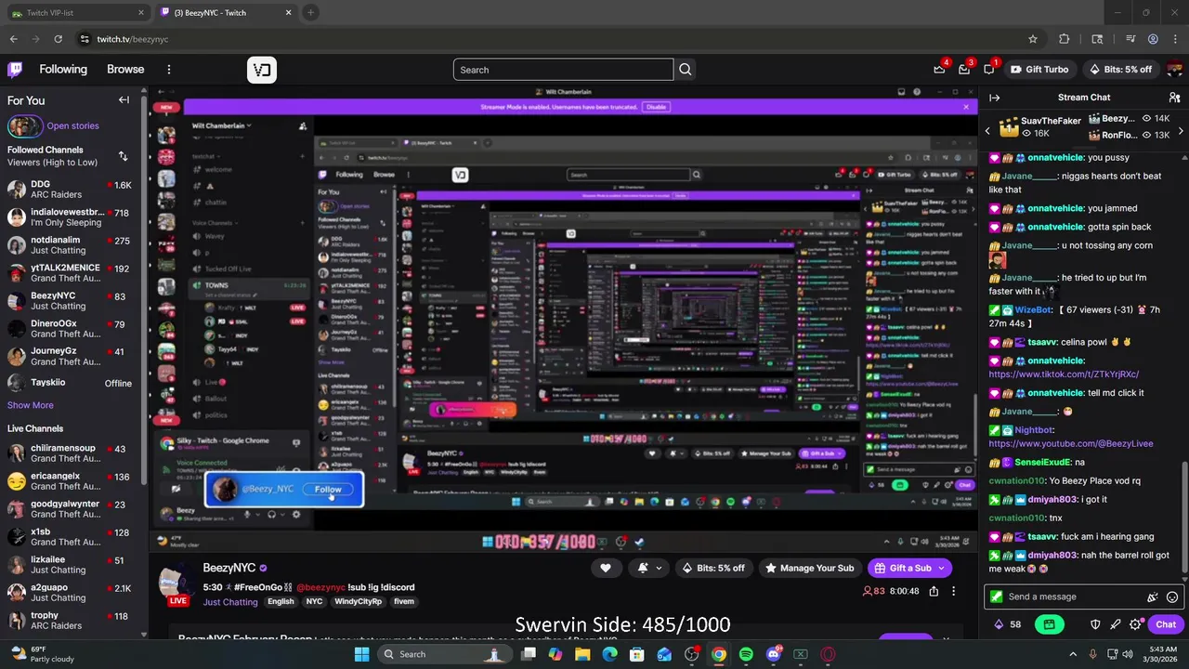
Task: Open the cheer celebration icon in chat box
Action: 1153,597
